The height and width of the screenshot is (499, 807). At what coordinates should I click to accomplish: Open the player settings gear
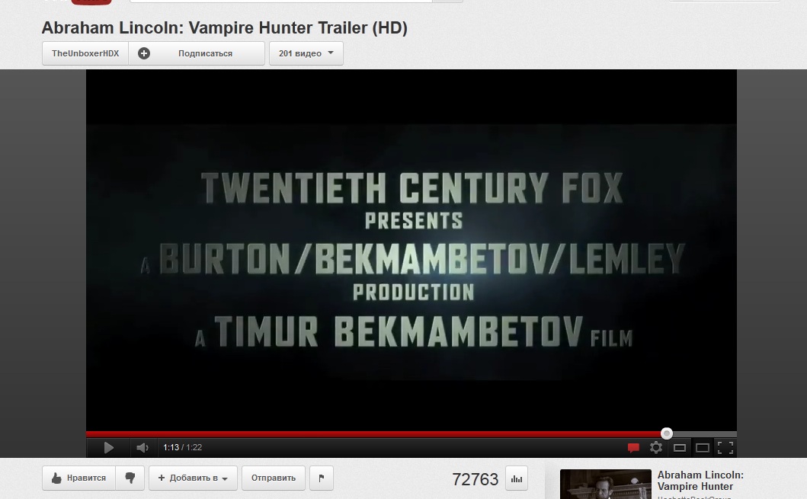[656, 447]
